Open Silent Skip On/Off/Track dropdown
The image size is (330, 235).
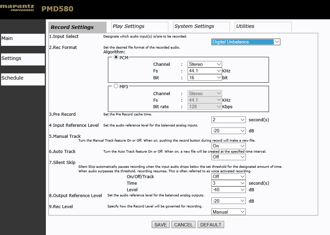[228, 176]
